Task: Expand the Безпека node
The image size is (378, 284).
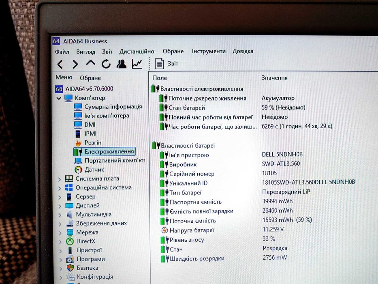Action: click(x=61, y=269)
